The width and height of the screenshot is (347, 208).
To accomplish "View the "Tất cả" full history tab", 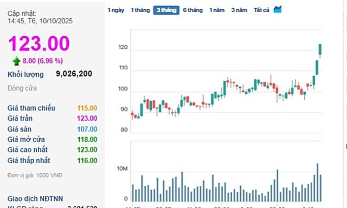I will (x=261, y=10).
